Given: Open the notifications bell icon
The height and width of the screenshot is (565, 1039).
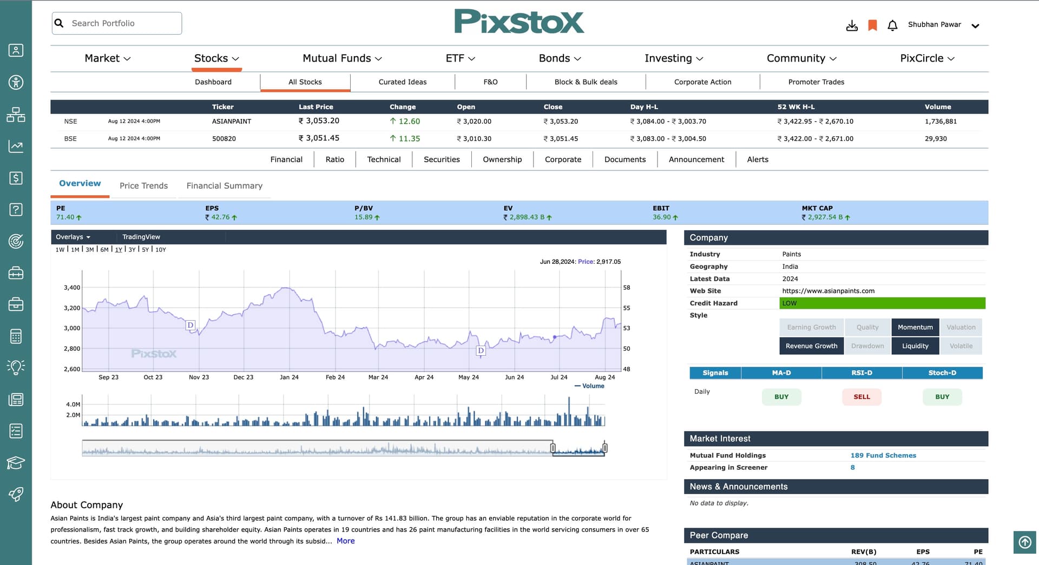Looking at the screenshot, I should click(x=893, y=25).
